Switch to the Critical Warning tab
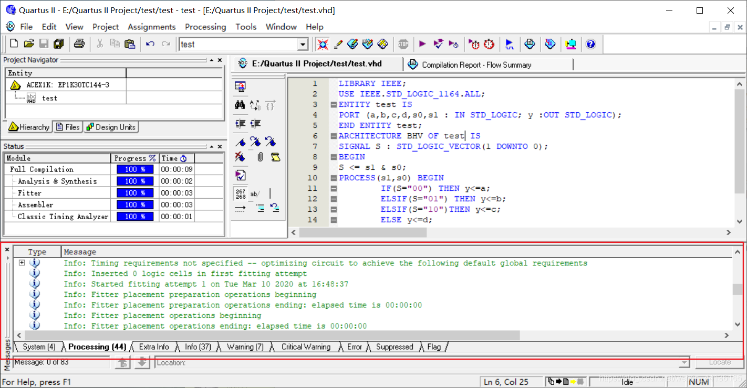747x388 pixels. (306, 347)
